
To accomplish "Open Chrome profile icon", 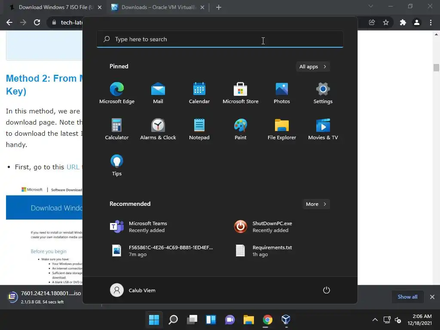I will tap(417, 22).
